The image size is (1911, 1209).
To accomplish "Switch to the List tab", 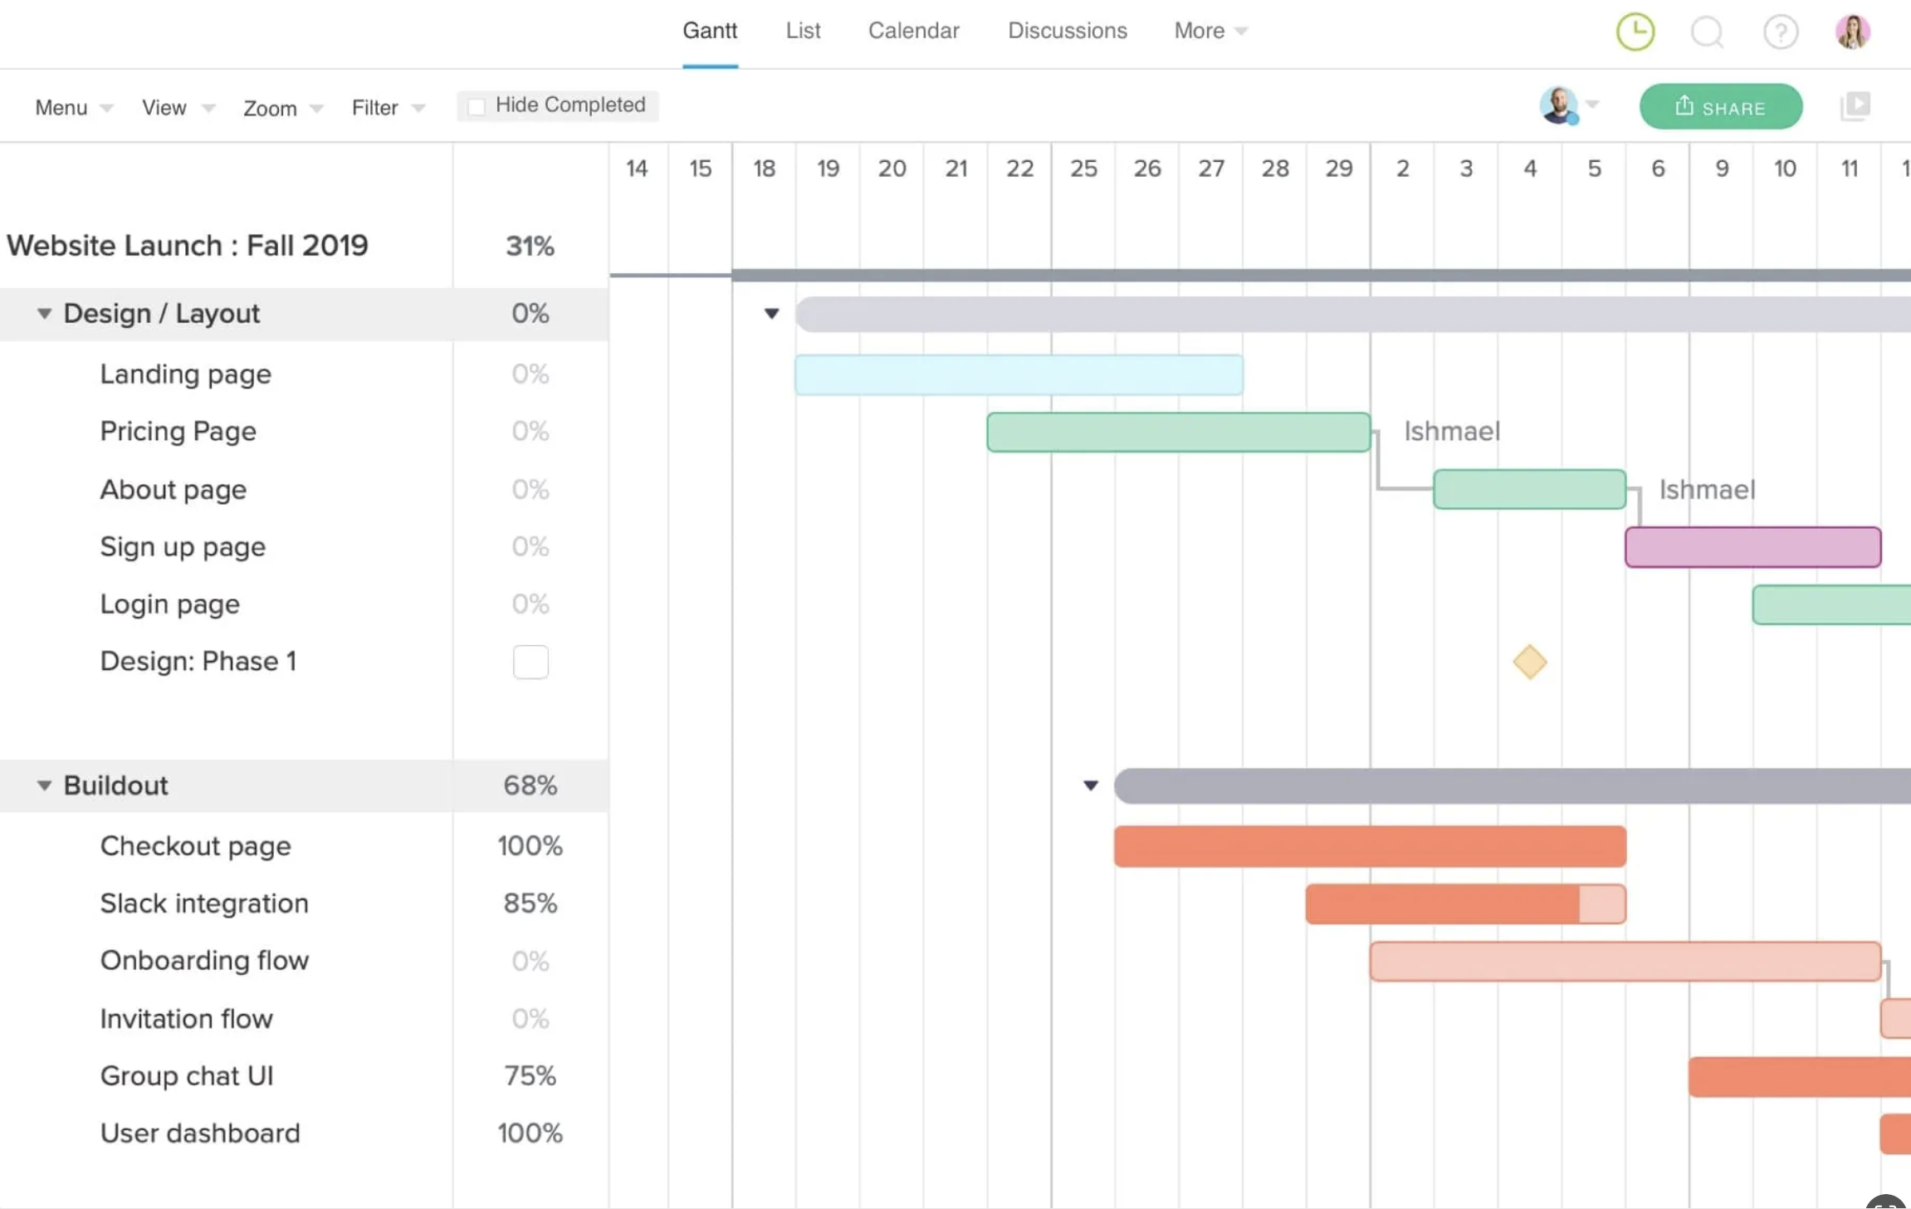I will click(x=803, y=31).
